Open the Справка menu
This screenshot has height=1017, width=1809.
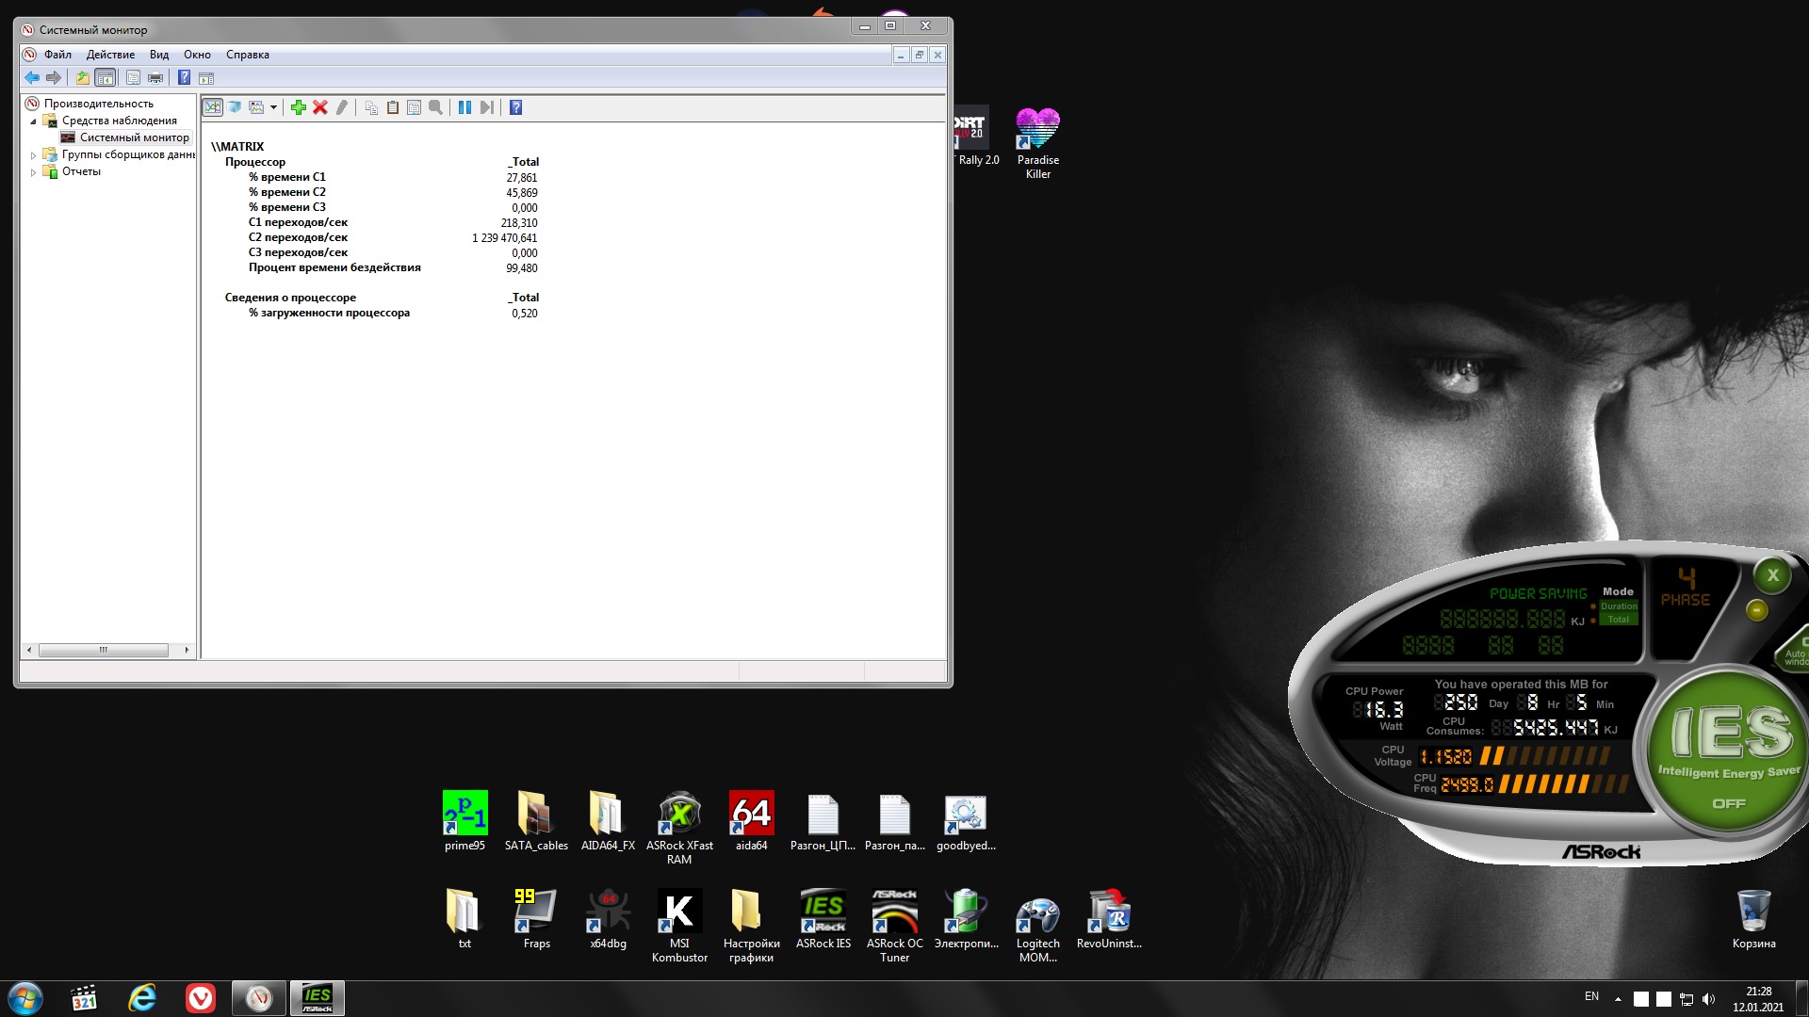click(247, 55)
